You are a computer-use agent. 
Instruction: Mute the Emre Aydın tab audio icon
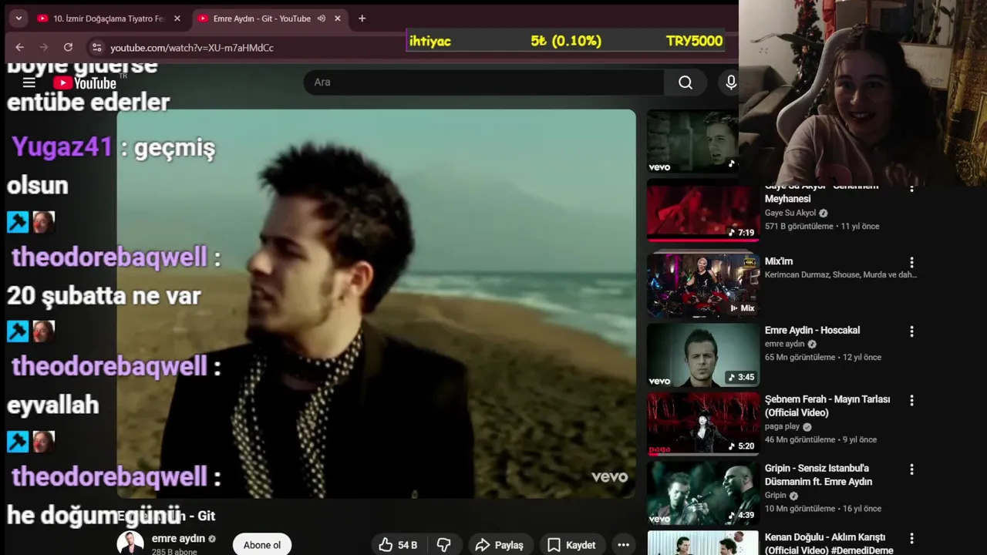[x=322, y=18]
